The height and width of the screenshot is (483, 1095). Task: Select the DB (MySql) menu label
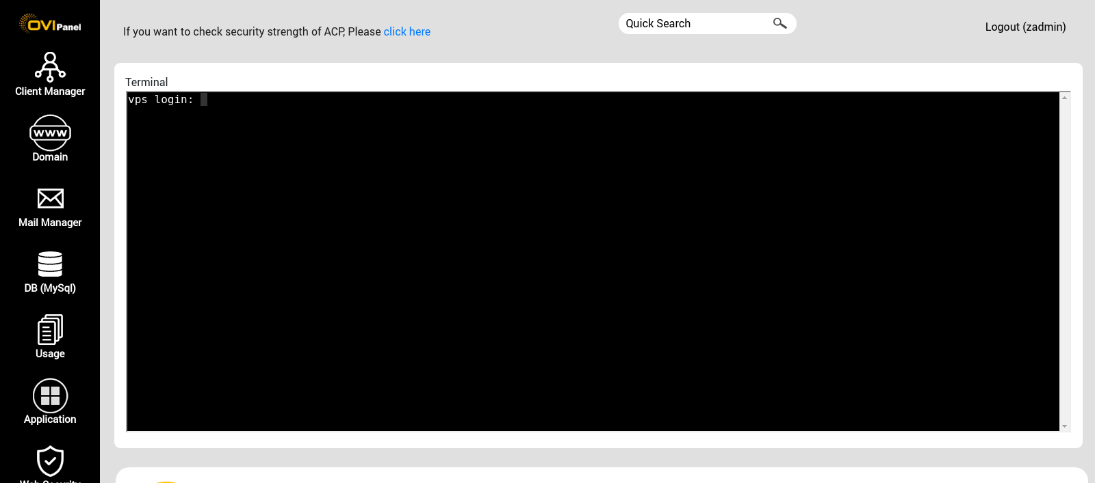(x=50, y=288)
